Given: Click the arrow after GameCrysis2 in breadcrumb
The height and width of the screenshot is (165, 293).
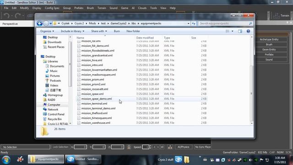Looking at the screenshot, I should [x=129, y=23].
